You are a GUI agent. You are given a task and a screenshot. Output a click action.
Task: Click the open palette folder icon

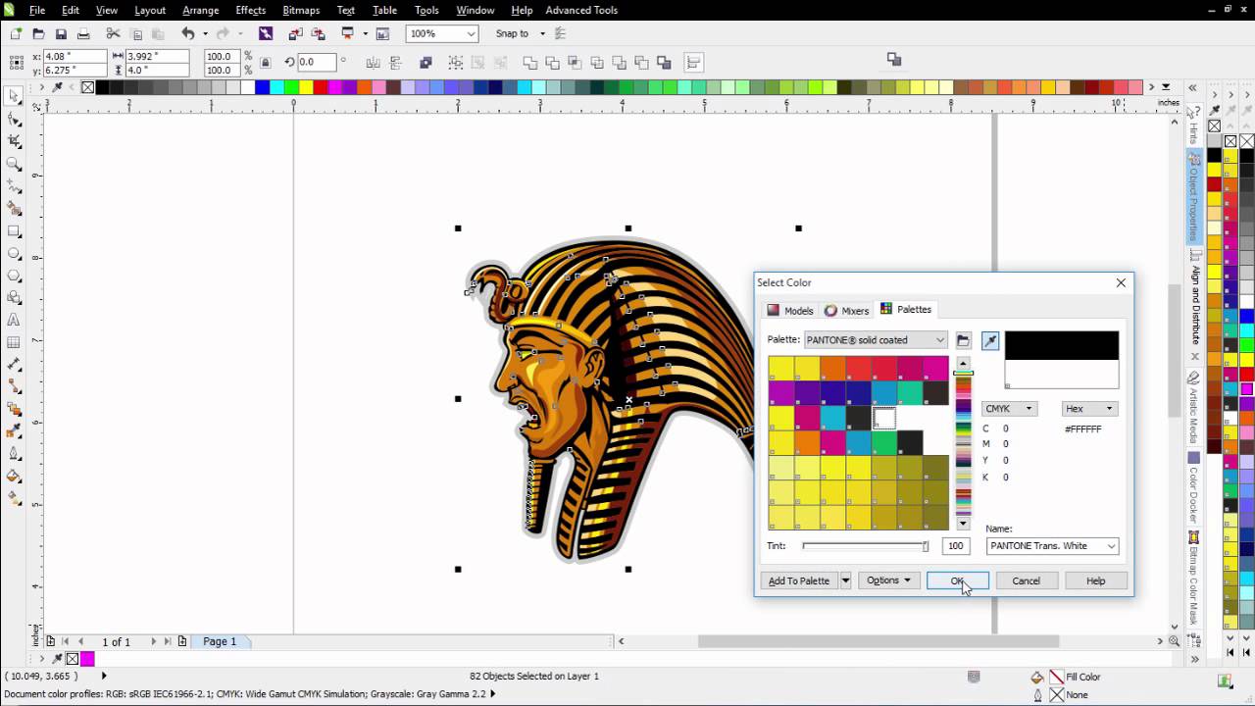(963, 340)
